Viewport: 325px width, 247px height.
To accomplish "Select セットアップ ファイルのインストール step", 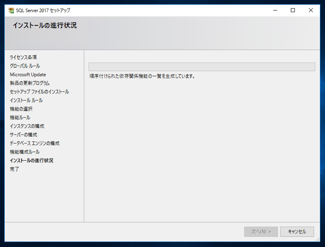I will point(39,92).
